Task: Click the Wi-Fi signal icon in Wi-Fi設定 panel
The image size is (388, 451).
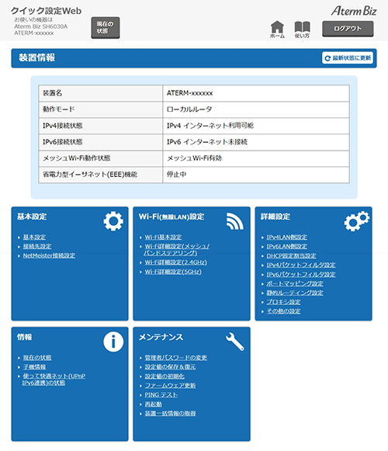Action: pyautogui.click(x=234, y=221)
